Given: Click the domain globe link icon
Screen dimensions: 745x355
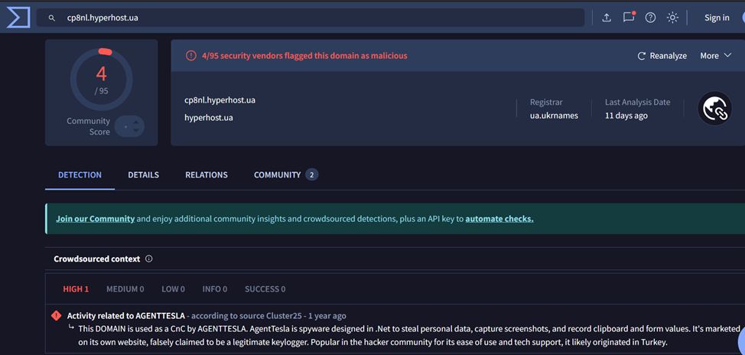Looking at the screenshot, I should (x=714, y=109).
